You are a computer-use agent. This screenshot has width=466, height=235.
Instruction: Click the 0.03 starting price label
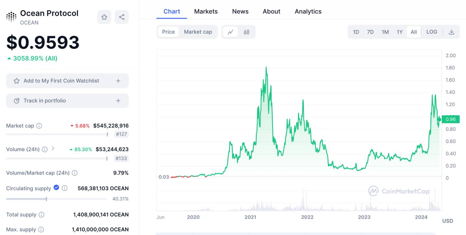point(164,177)
